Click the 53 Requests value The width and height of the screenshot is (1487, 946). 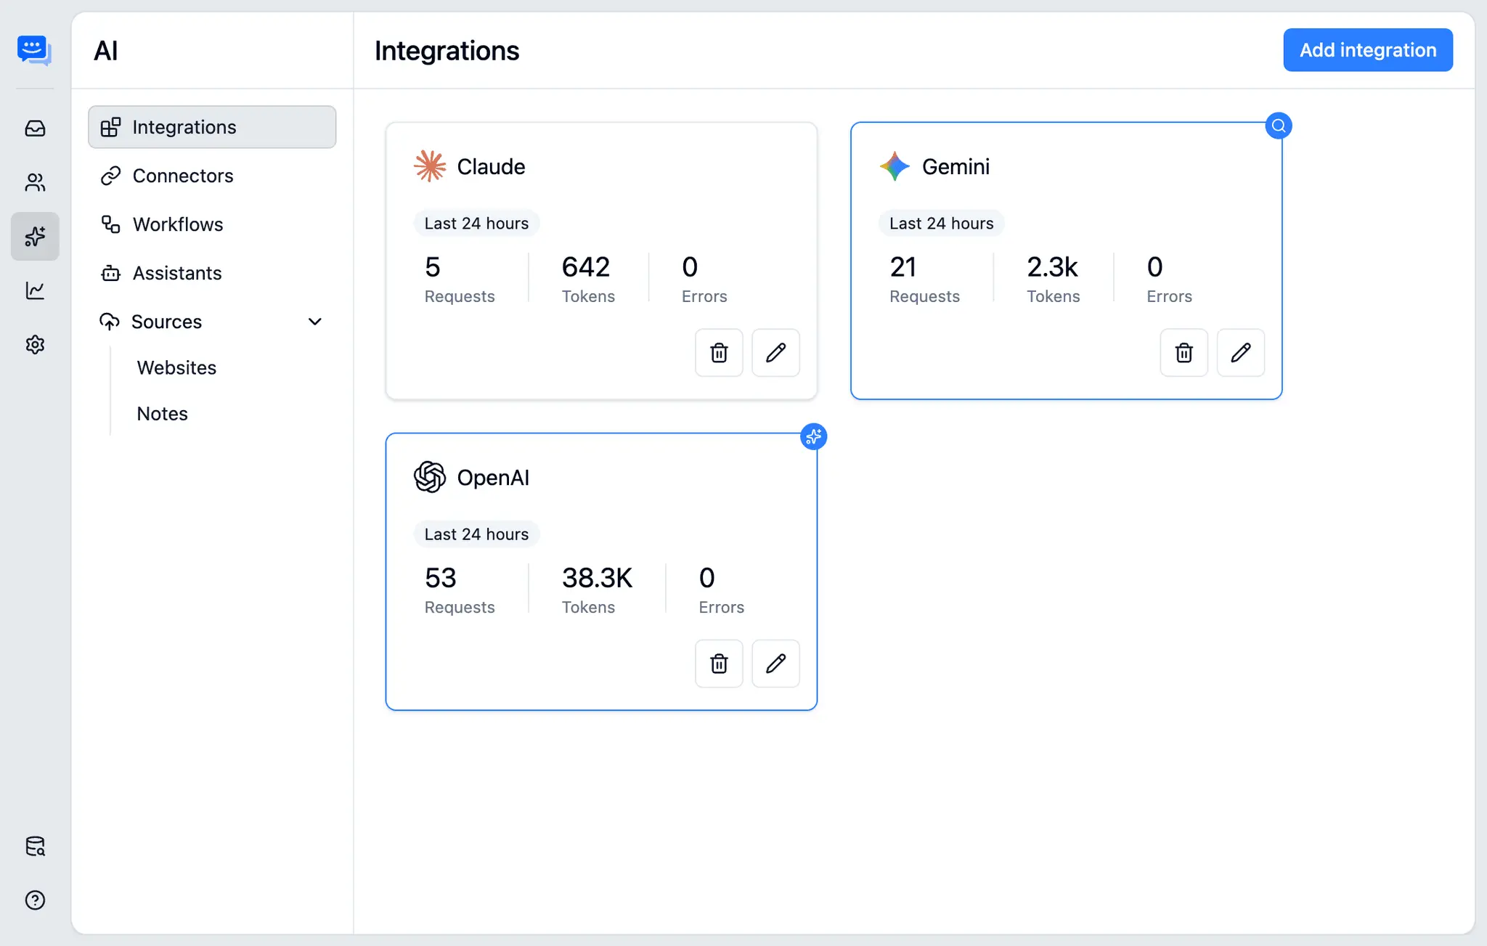coord(440,578)
